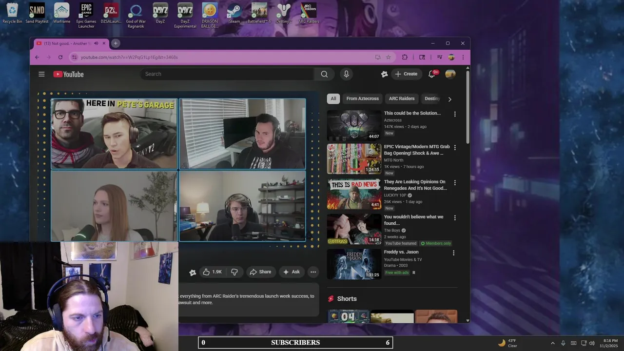Open options for 'This could be the Solution'

455,114
